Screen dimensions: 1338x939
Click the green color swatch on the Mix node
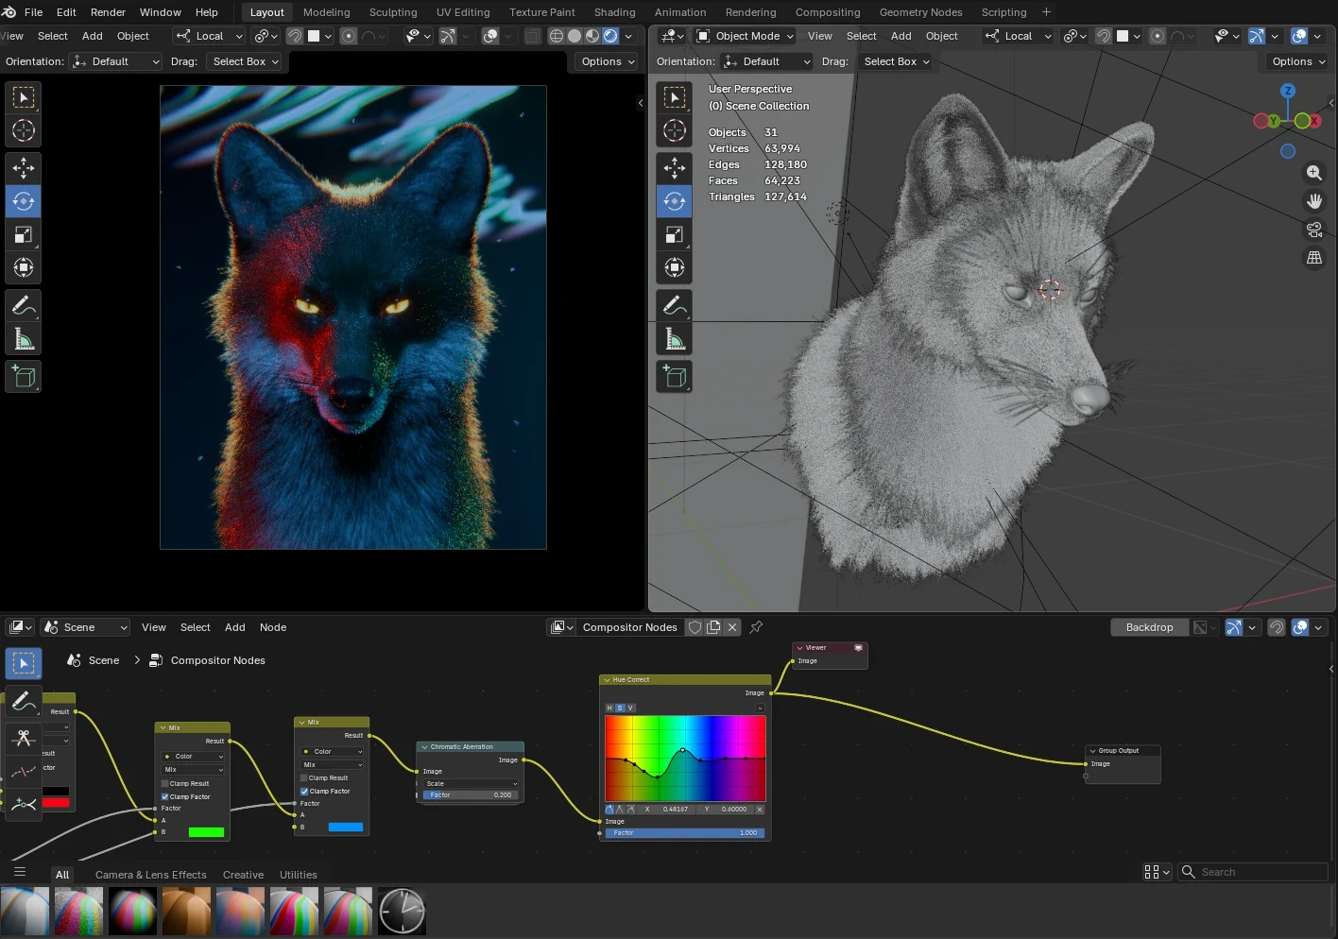click(x=206, y=832)
